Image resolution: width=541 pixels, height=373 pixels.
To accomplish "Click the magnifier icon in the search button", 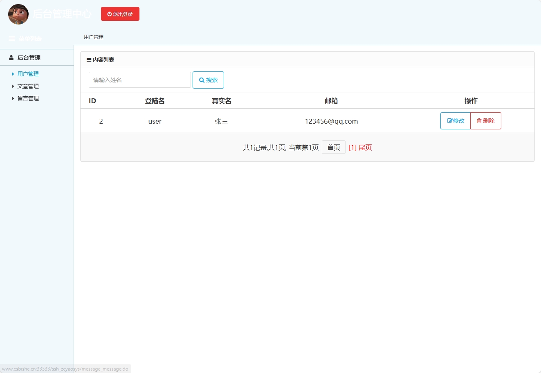I will pyautogui.click(x=201, y=80).
